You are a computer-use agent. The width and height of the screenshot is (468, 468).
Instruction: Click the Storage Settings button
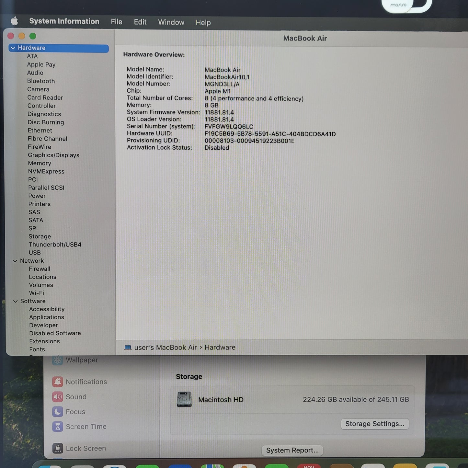click(x=375, y=424)
